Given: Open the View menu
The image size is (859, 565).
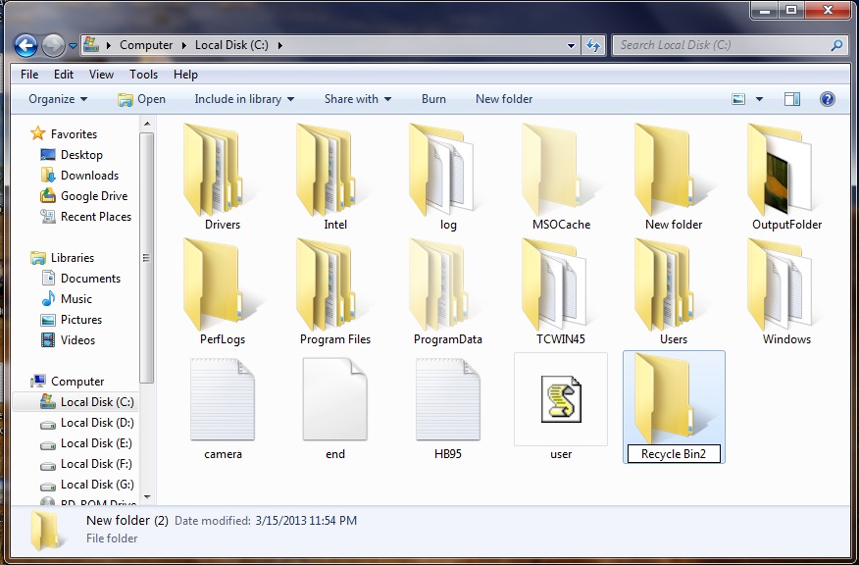Looking at the screenshot, I should pyautogui.click(x=101, y=74).
